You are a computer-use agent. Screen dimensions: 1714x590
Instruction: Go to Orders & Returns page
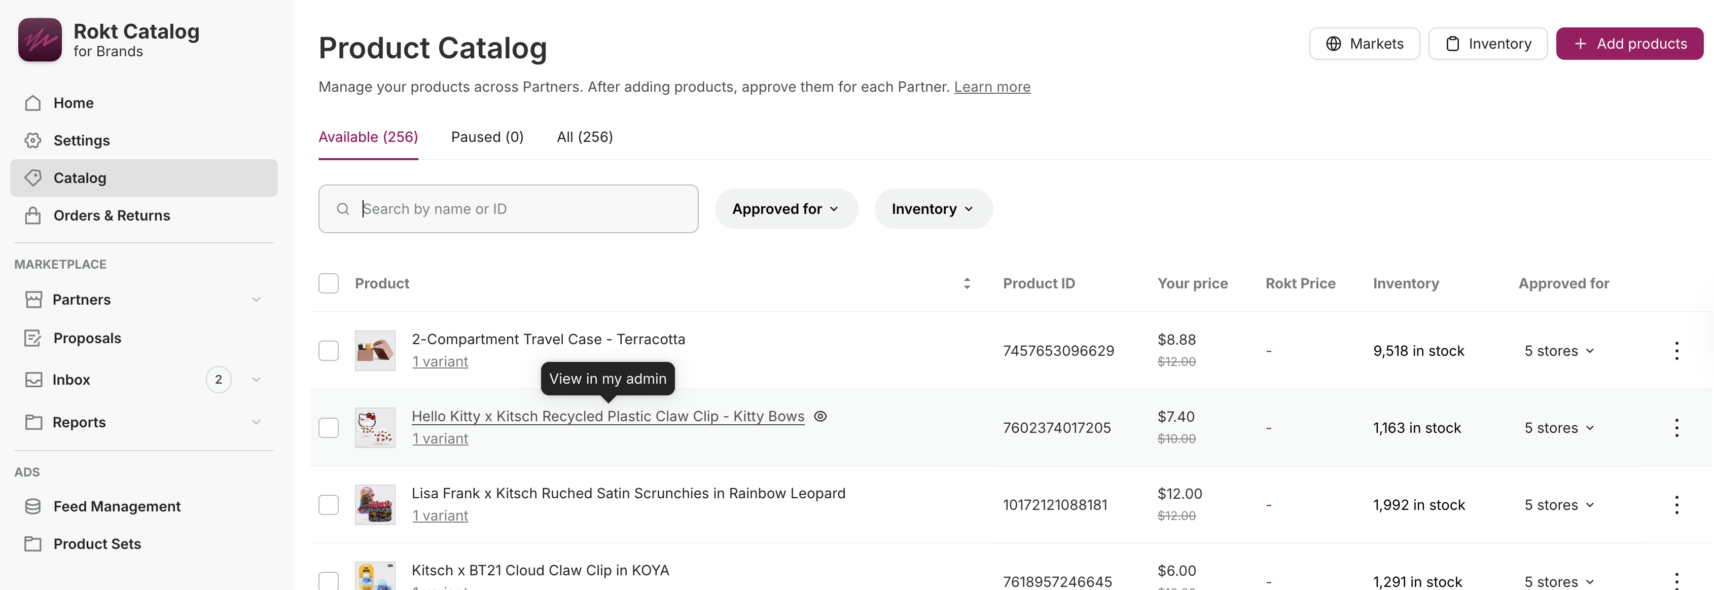[x=112, y=215]
